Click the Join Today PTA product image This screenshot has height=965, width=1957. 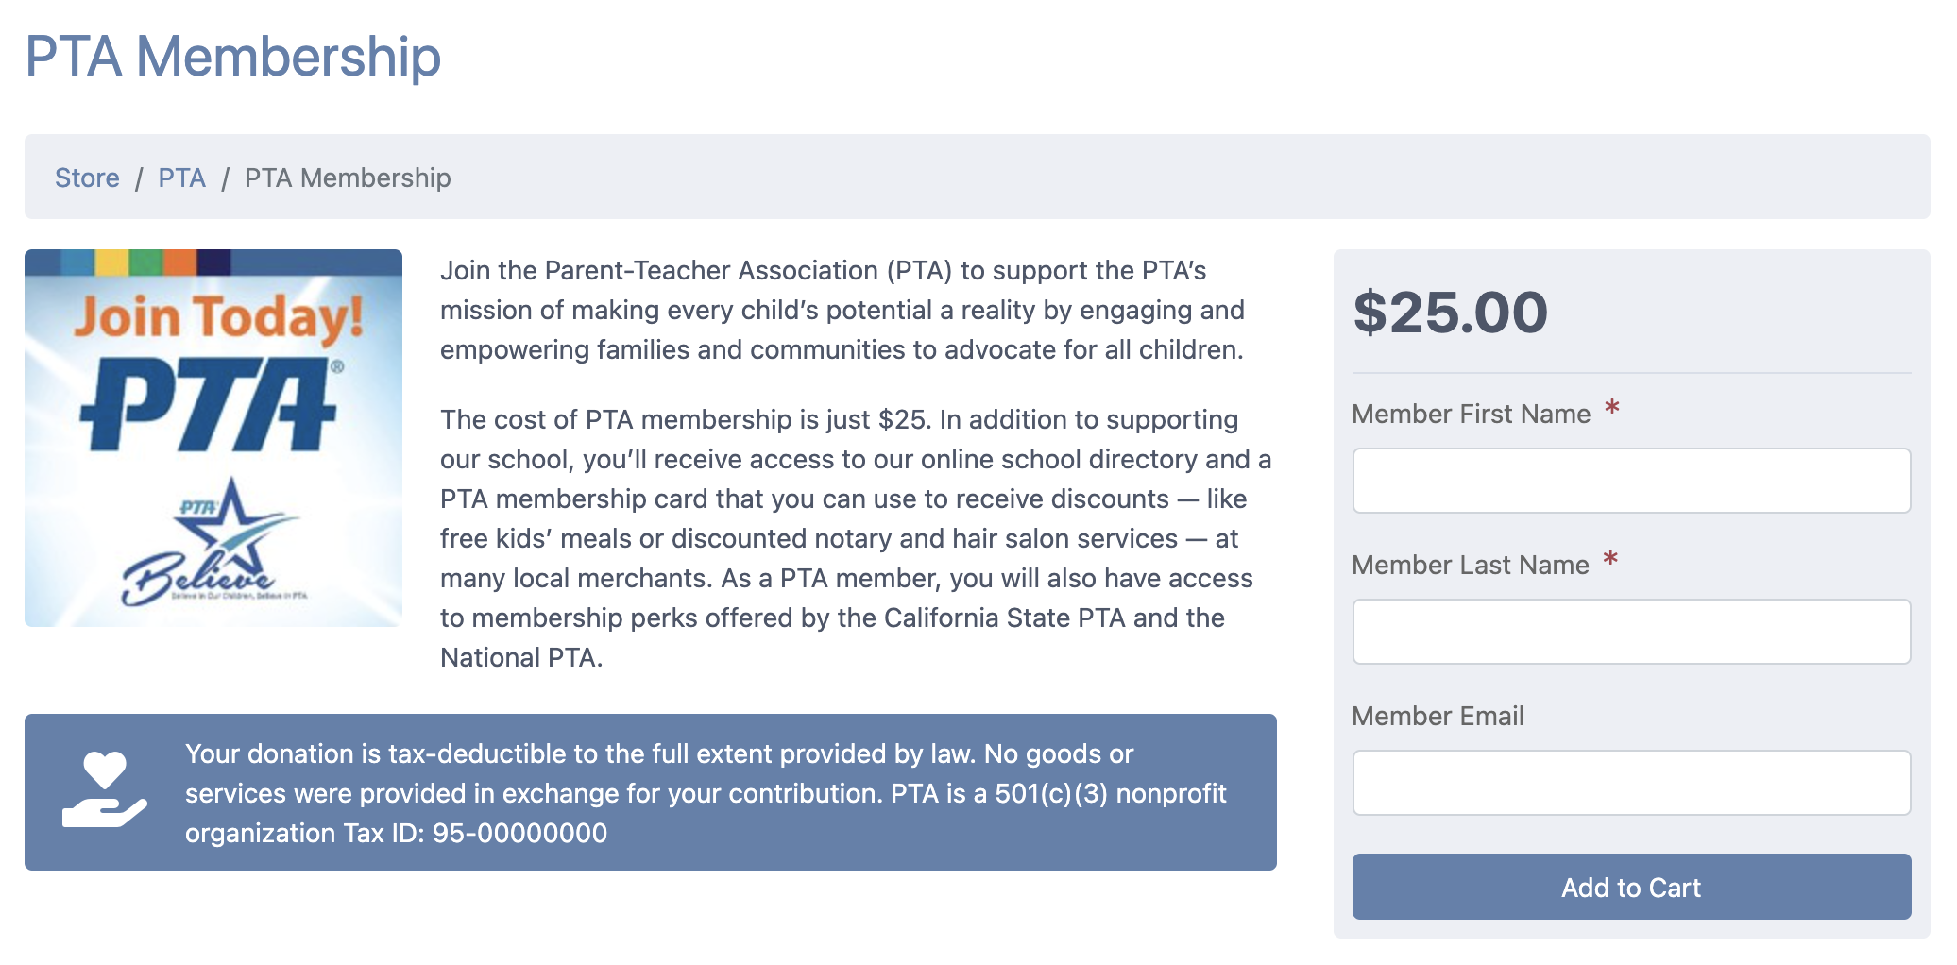[213, 438]
